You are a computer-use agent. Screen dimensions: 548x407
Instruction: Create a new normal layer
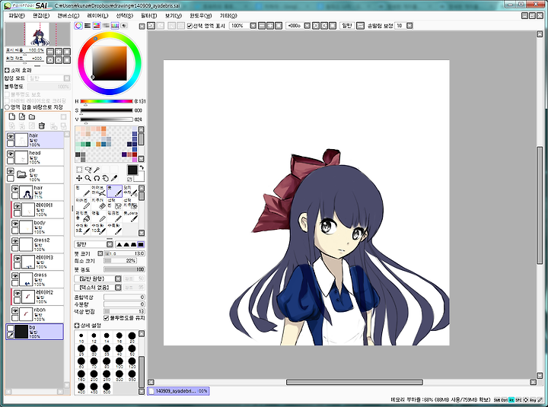(12, 116)
